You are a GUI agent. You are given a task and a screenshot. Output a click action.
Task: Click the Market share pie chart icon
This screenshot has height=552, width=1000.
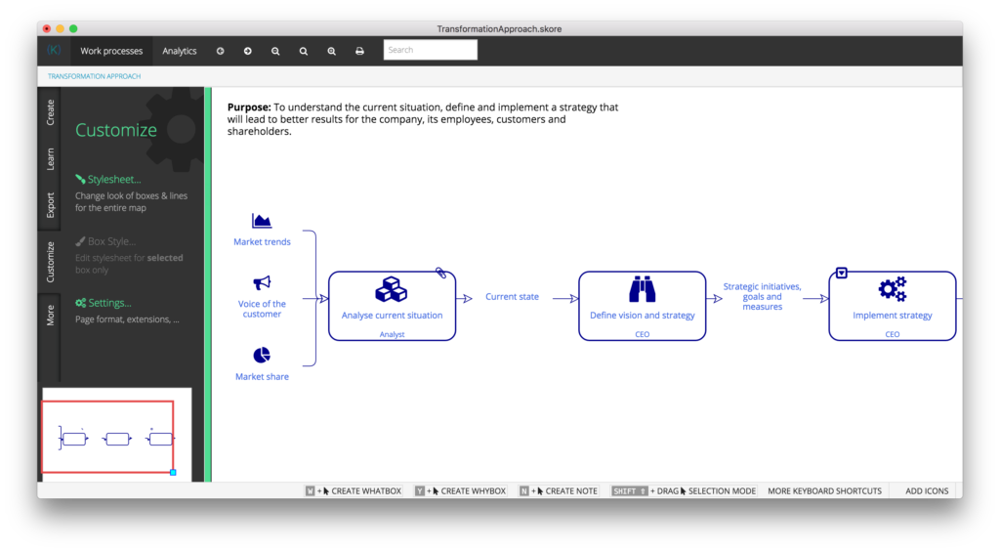coord(262,355)
